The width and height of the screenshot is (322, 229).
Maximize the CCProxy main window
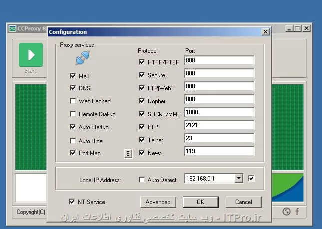298,28
